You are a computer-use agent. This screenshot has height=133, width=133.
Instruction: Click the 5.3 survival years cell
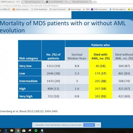(x=77, y=72)
